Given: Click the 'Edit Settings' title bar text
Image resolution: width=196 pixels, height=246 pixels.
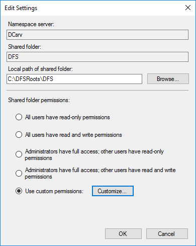Looking at the screenshot, I should (21, 8).
